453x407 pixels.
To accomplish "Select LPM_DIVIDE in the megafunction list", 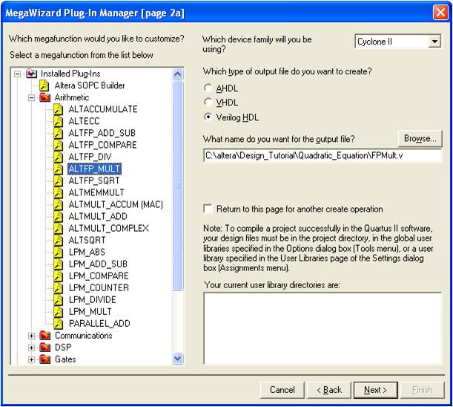I will point(92,299).
